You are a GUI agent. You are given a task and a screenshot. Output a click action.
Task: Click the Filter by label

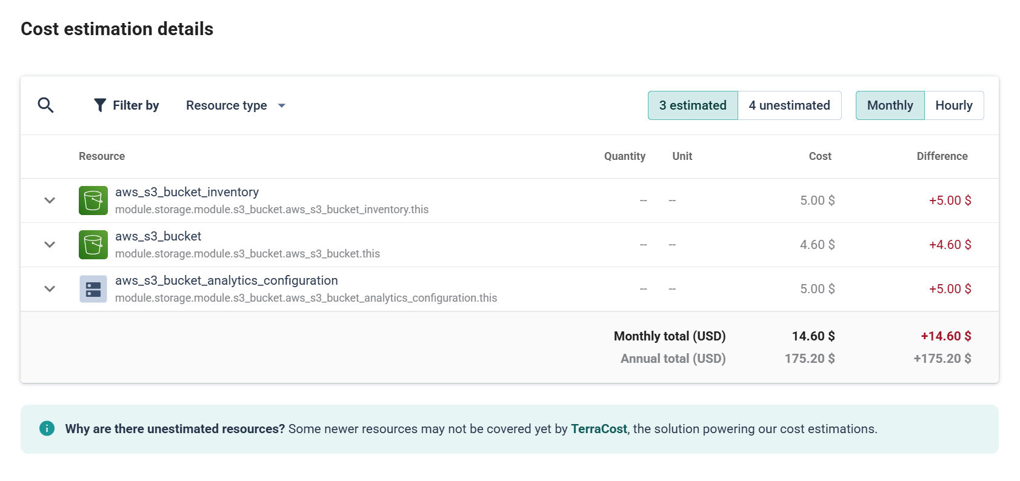(x=136, y=105)
